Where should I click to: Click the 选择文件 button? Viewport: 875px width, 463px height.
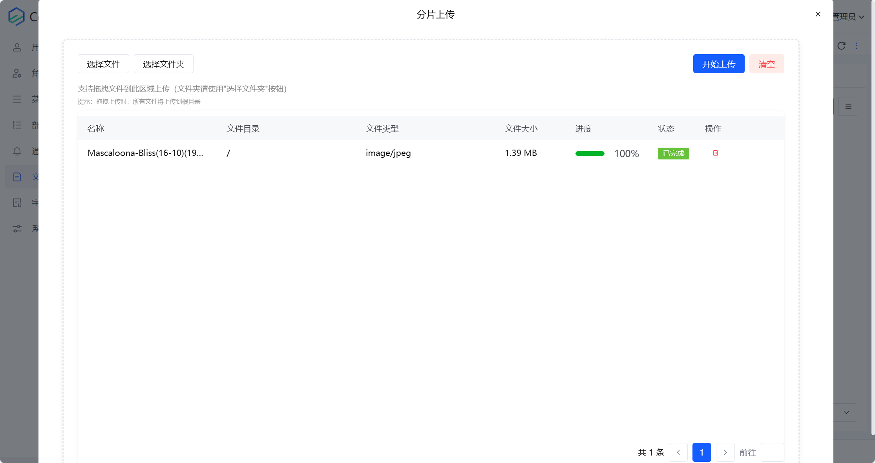[103, 64]
